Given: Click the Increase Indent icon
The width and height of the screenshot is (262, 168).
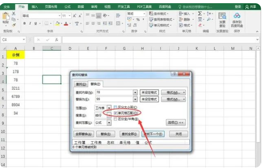Looking at the screenshot, I should tap(111, 24).
